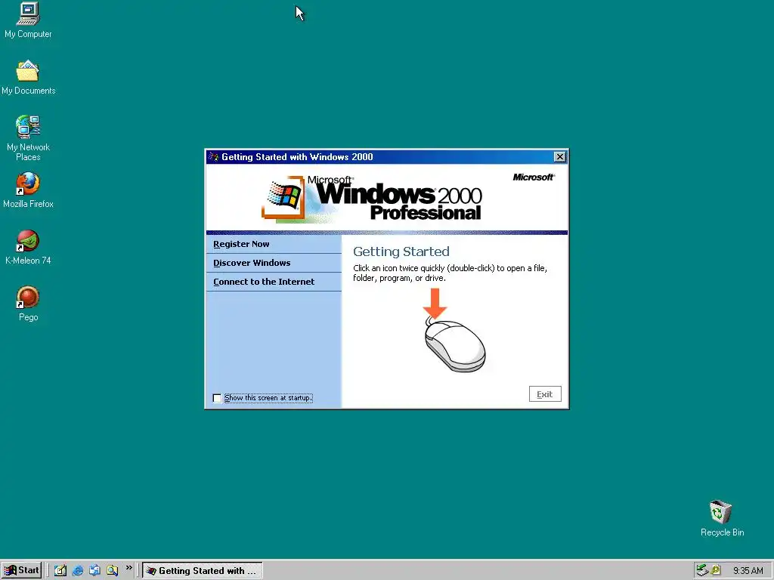Image resolution: width=774 pixels, height=580 pixels.
Task: Click the Exit button
Action: pyautogui.click(x=545, y=394)
